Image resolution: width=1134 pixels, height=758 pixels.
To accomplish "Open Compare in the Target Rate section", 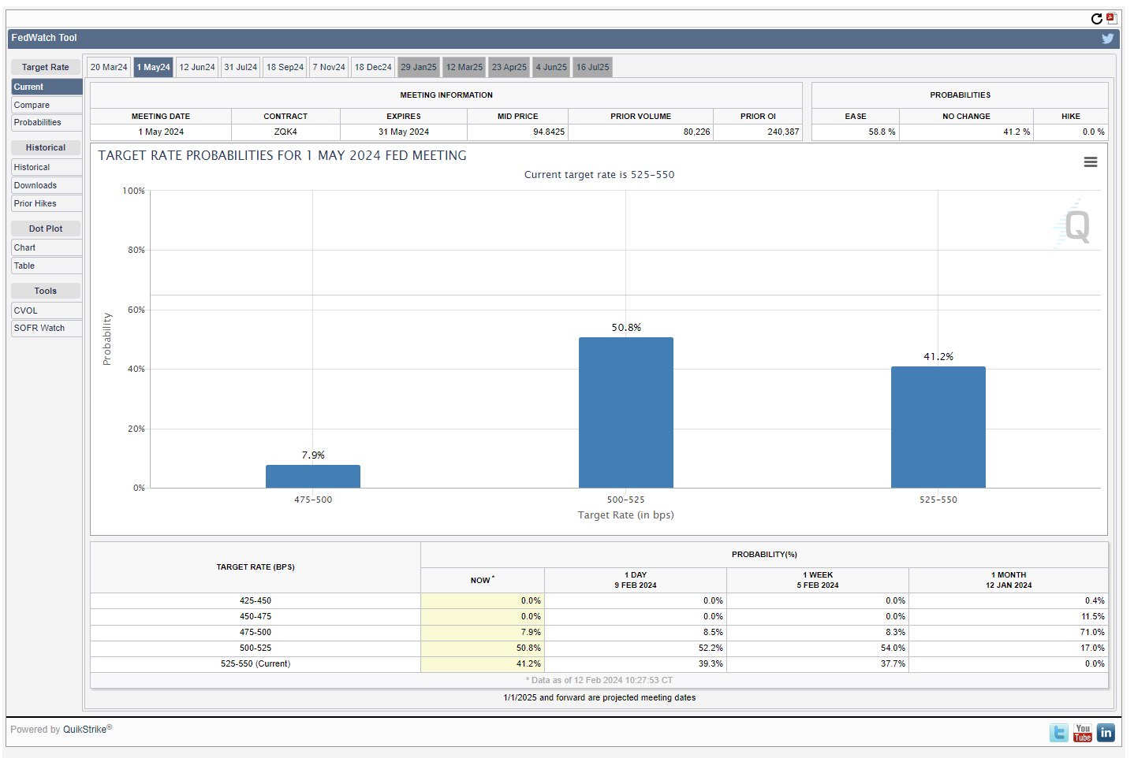I will click(x=46, y=106).
